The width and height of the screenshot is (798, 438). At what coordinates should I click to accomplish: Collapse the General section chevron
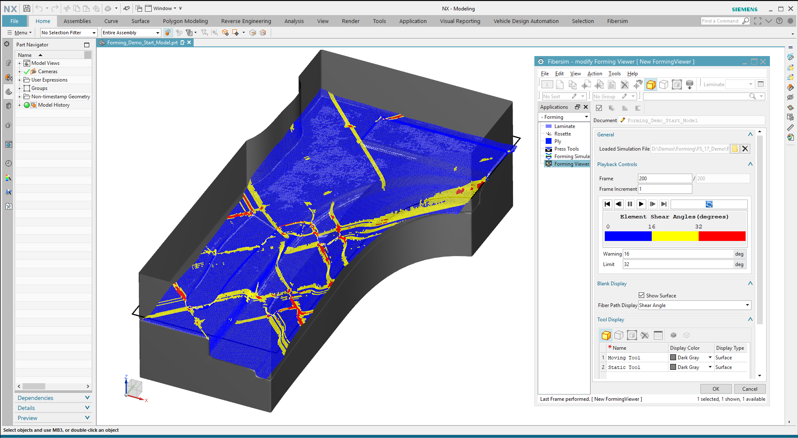[x=750, y=134]
